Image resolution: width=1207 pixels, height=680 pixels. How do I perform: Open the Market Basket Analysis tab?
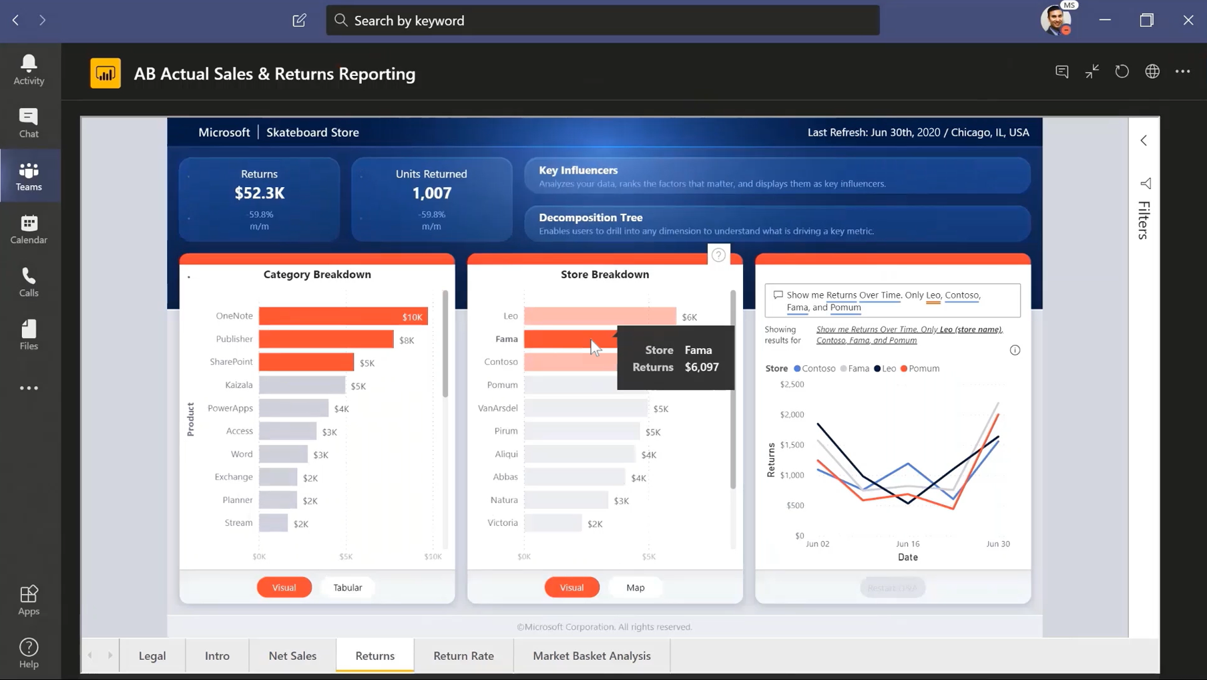point(591,655)
